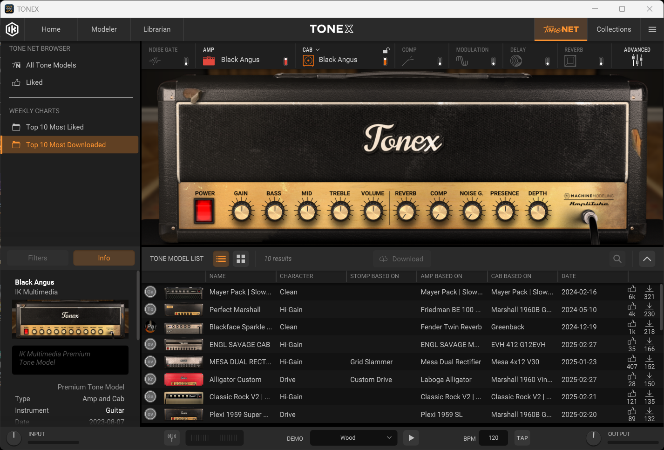The image size is (664, 450).
Task: Open the hamburger main menu
Action: tap(652, 29)
